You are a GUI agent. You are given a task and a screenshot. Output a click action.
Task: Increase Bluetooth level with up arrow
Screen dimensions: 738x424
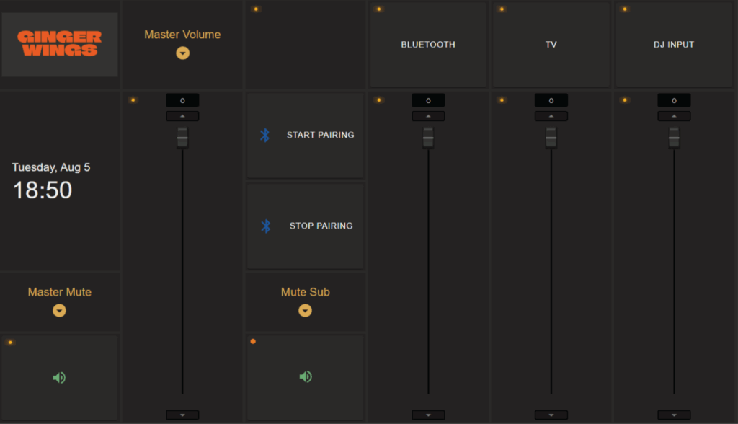tap(428, 116)
